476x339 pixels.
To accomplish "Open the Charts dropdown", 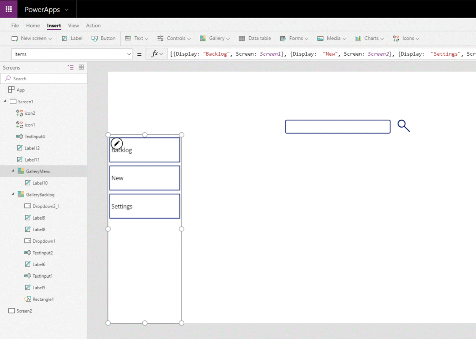I will point(370,39).
